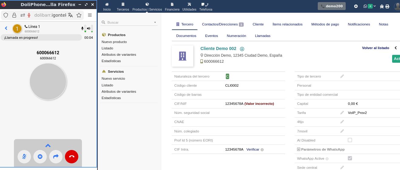
Task: Open the Llamadas tab
Action: tap(263, 36)
